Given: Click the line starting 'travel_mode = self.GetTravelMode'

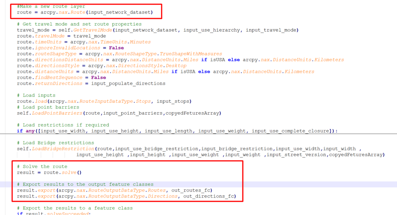Looking at the screenshot, I should click(x=158, y=30).
